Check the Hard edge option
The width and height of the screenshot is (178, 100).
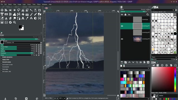(x=1, y=69)
